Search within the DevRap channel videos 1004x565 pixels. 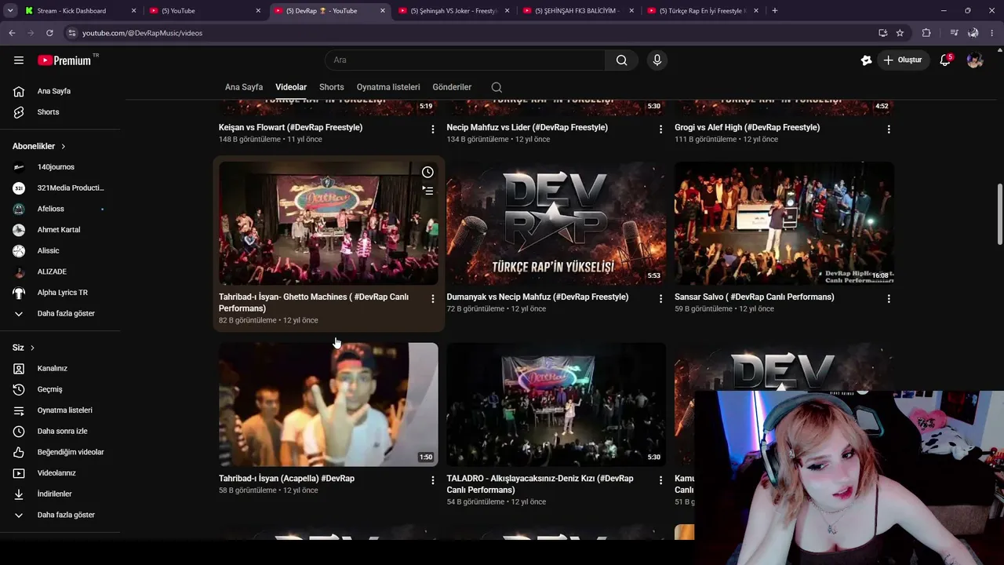pos(497,87)
